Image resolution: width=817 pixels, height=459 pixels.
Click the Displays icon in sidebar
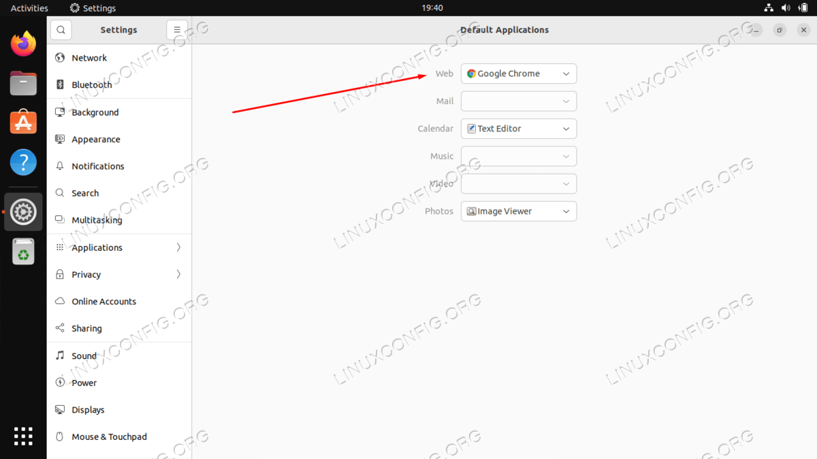tap(60, 410)
